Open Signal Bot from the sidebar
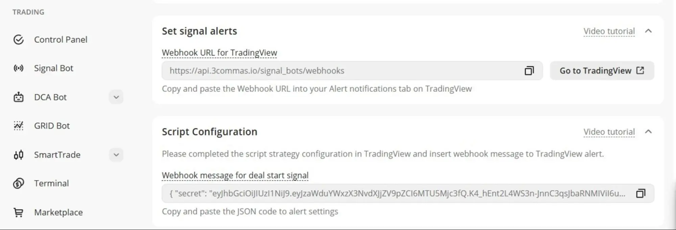Screen dimensions: 676x230 (x=53, y=68)
